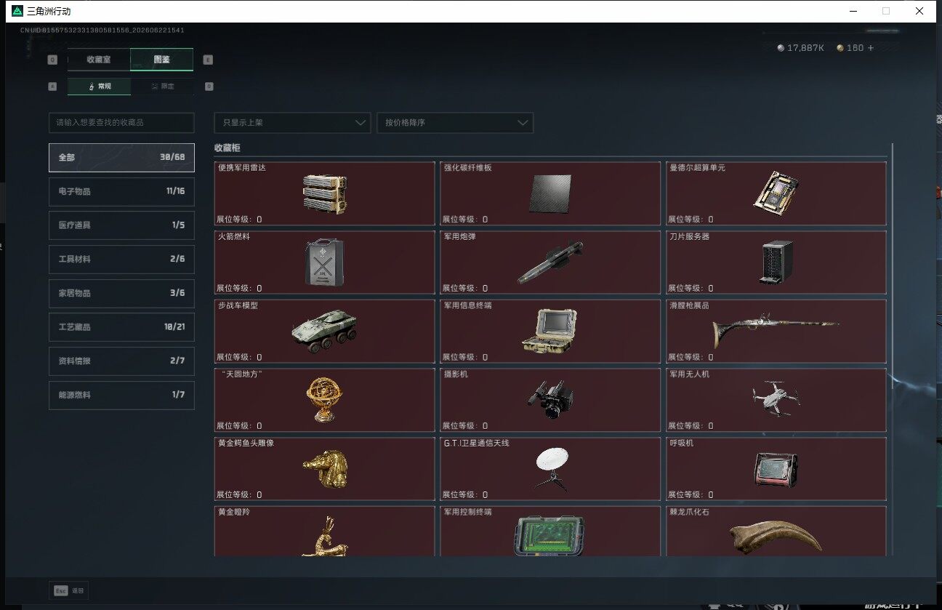This screenshot has height=610, width=942.
Task: Filter by 医疗道具 category
Action: (x=121, y=225)
